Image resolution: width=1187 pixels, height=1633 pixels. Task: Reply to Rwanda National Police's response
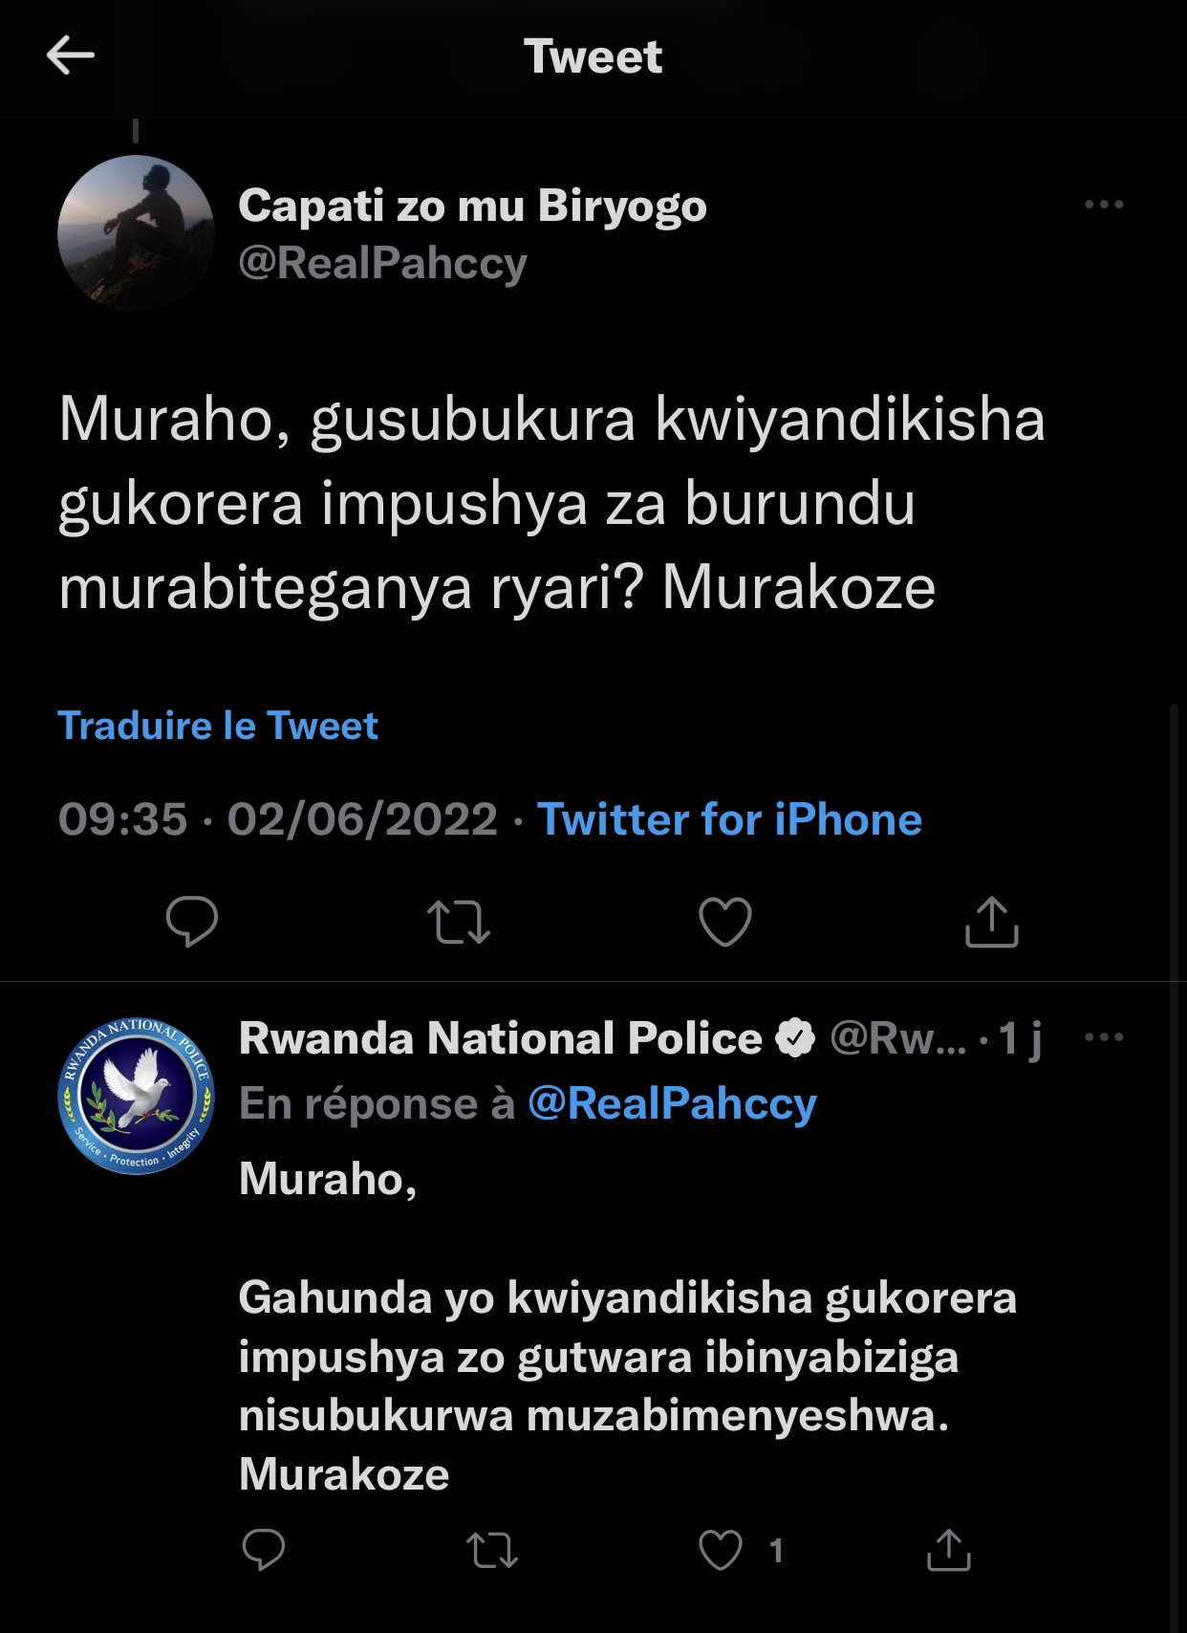click(264, 1550)
